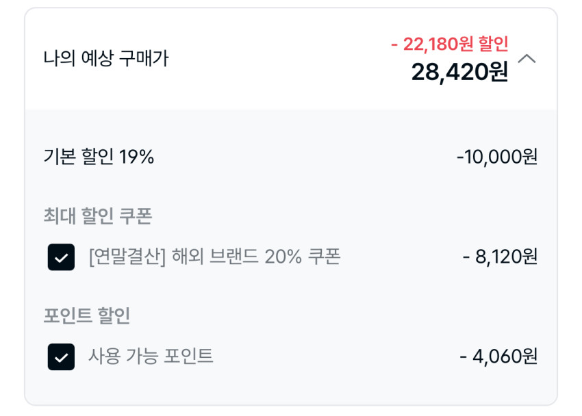Select the 28,420원 final price
The image size is (582, 416).
click(459, 71)
